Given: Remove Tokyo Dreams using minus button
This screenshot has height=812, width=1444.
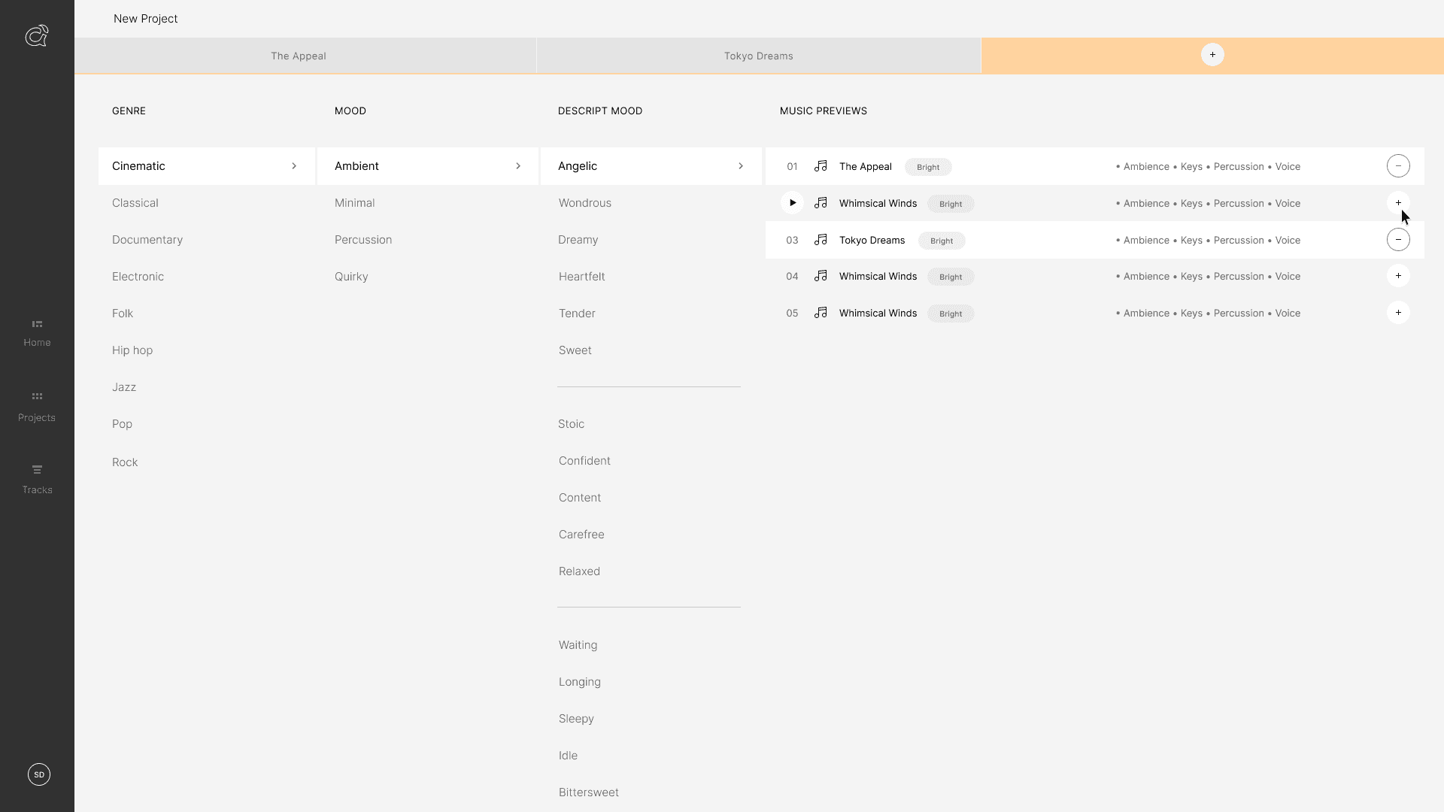Looking at the screenshot, I should point(1398,240).
